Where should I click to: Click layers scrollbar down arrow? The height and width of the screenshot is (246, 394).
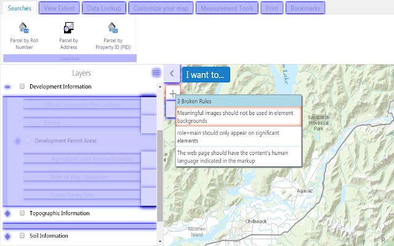[x=160, y=242]
